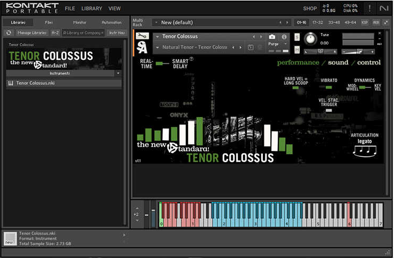Viewport: 394px width, 258px height.
Task: Show rack channels 33-48
Action: click(334, 22)
